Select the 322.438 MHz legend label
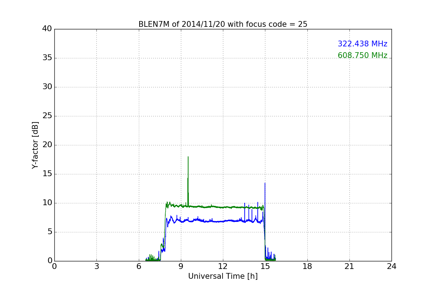 (362, 44)
